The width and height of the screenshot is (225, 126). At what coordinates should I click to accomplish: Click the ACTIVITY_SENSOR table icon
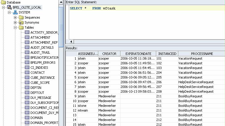pos(27,32)
